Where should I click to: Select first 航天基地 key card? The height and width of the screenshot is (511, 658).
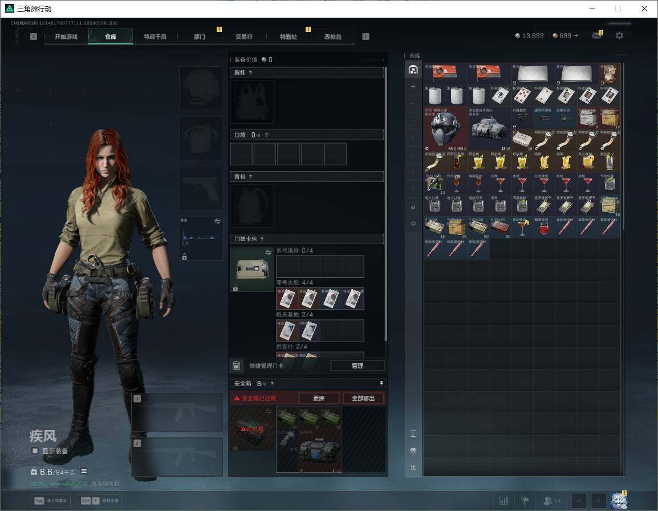[287, 331]
